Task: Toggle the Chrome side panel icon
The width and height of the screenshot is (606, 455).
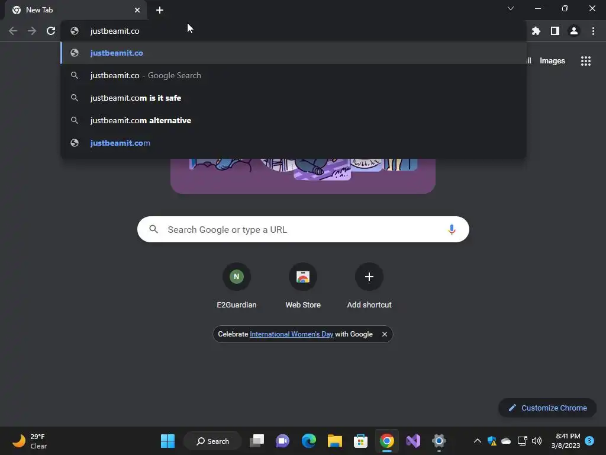Action: click(555, 31)
